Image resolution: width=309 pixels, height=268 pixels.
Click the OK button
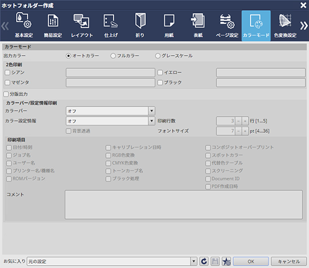pyautogui.click(x=251, y=261)
